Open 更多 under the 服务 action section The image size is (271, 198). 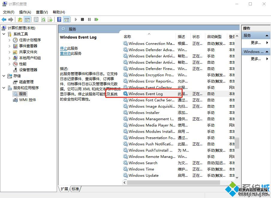click(256, 42)
